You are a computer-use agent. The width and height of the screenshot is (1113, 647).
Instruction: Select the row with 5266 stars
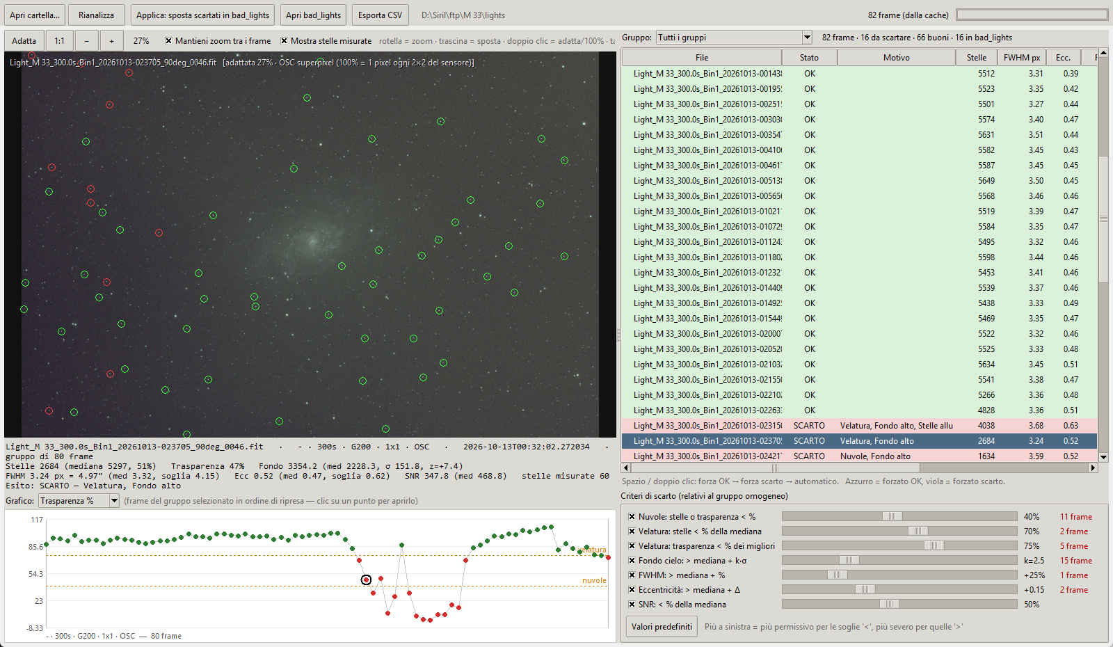coord(859,395)
